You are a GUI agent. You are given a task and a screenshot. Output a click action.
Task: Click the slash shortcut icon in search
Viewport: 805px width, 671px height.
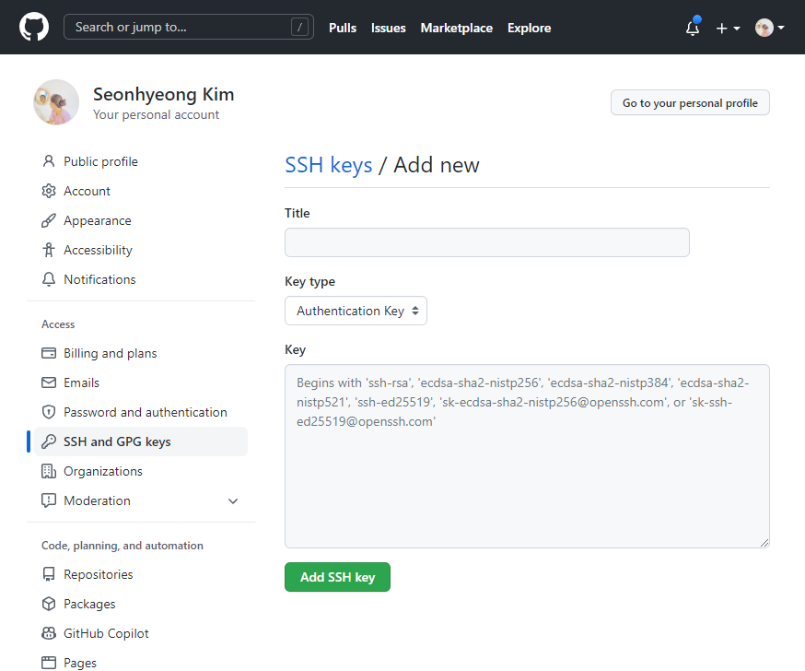[x=299, y=27]
